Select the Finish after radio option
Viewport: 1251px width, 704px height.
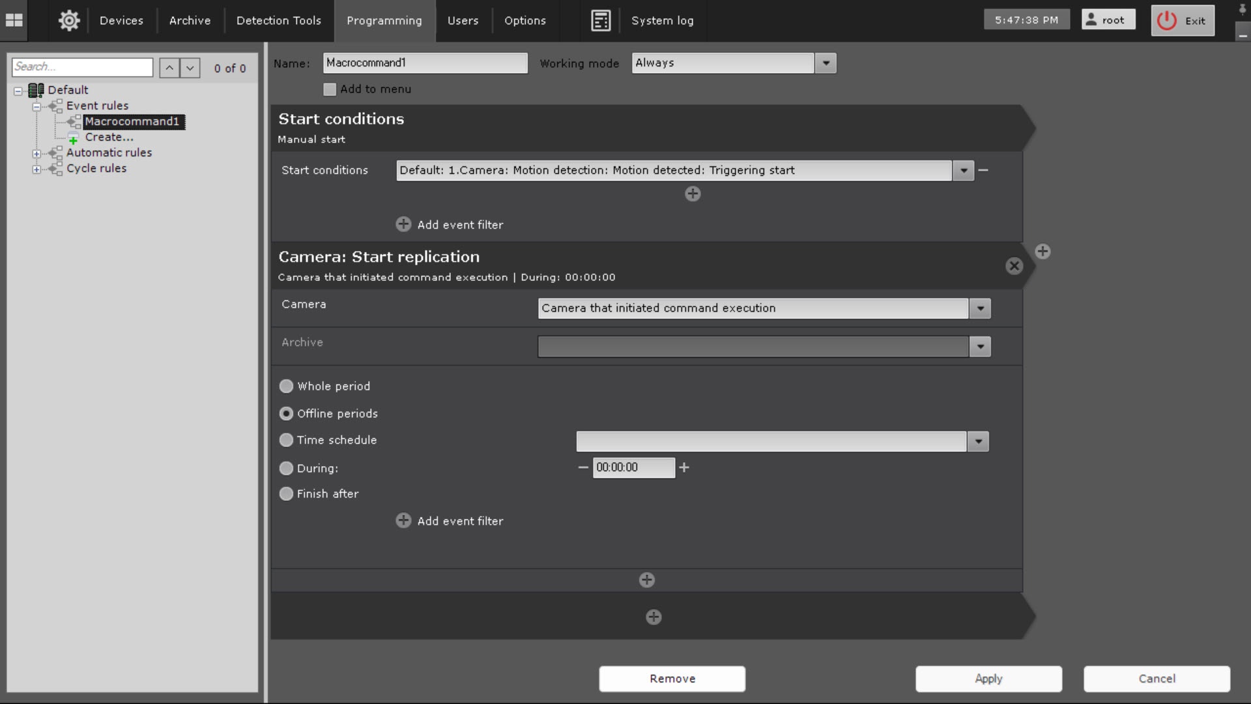286,494
